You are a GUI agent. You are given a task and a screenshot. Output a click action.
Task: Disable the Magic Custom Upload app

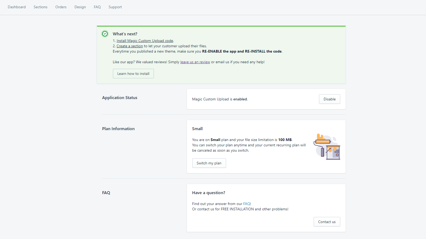[329, 99]
